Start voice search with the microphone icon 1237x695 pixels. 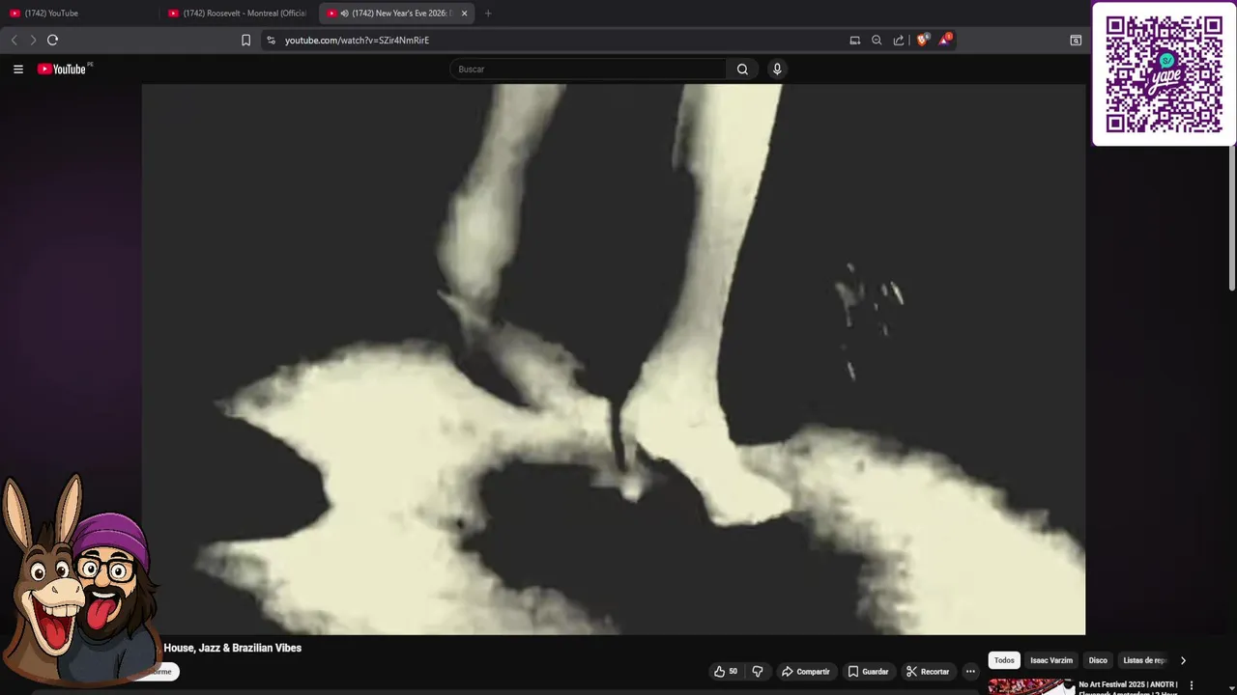[x=776, y=69]
